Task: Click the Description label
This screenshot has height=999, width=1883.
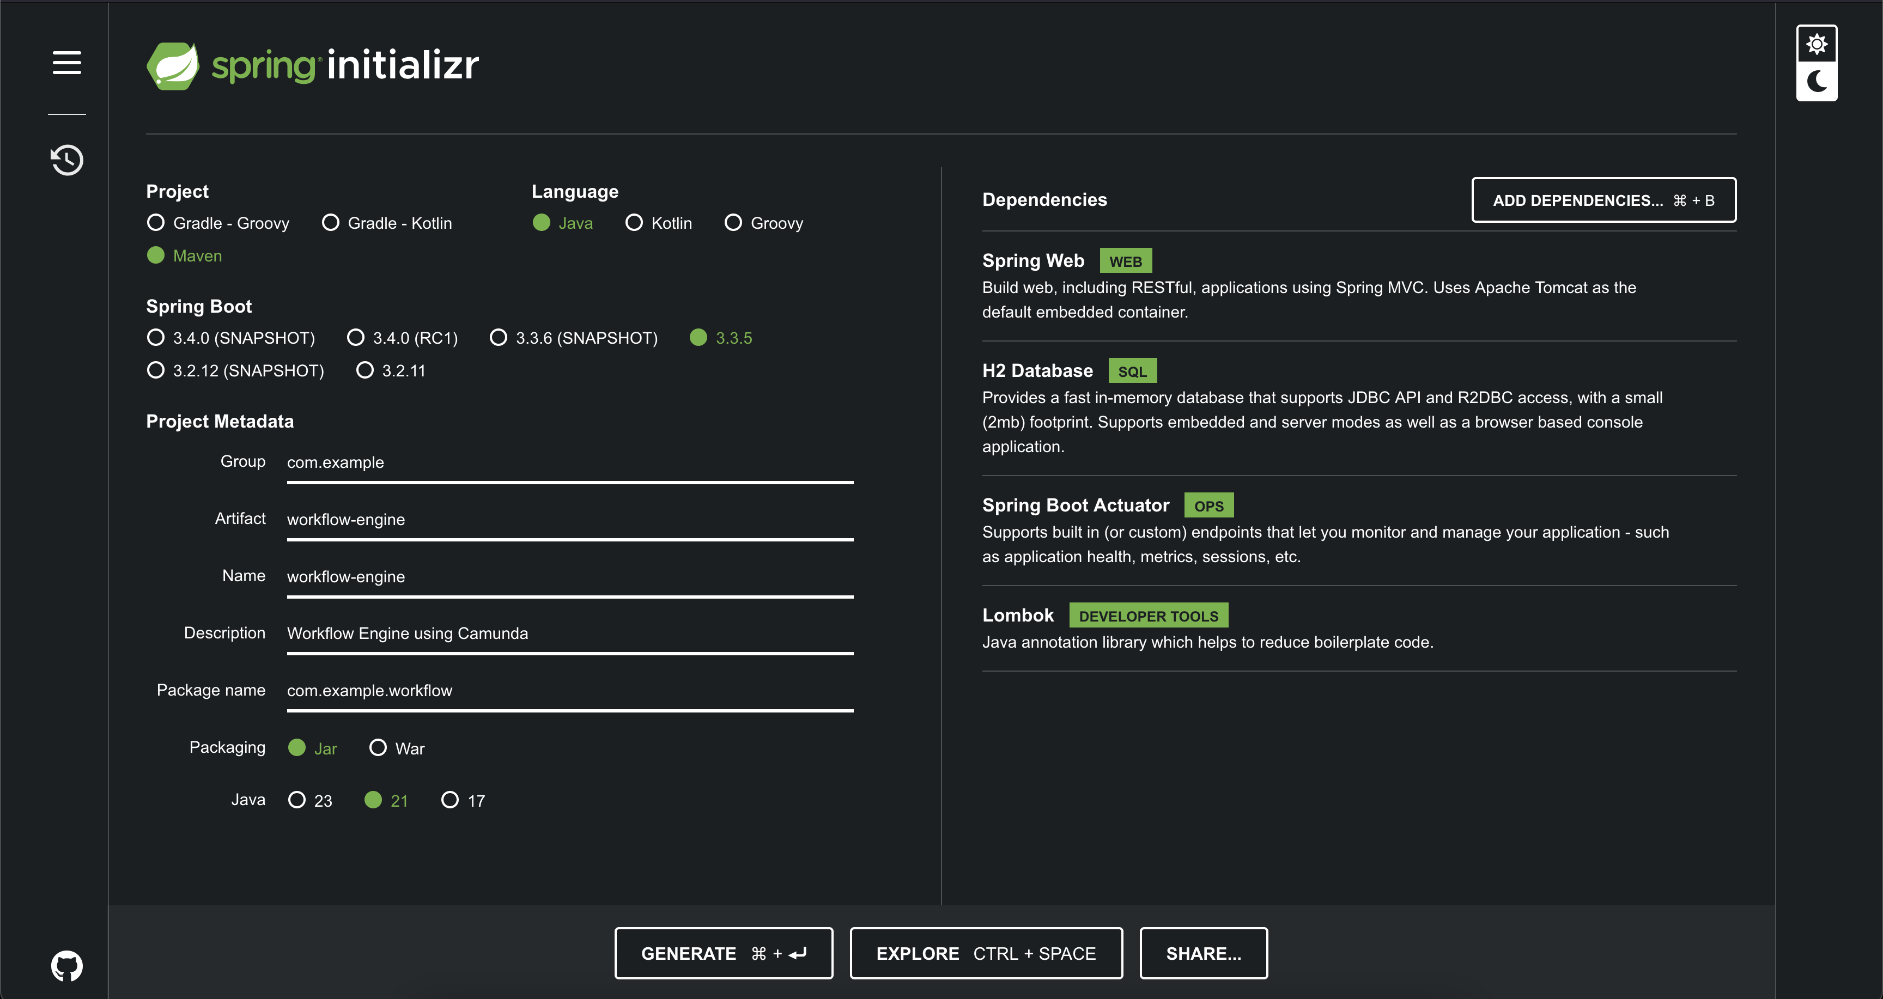Action: point(225,633)
